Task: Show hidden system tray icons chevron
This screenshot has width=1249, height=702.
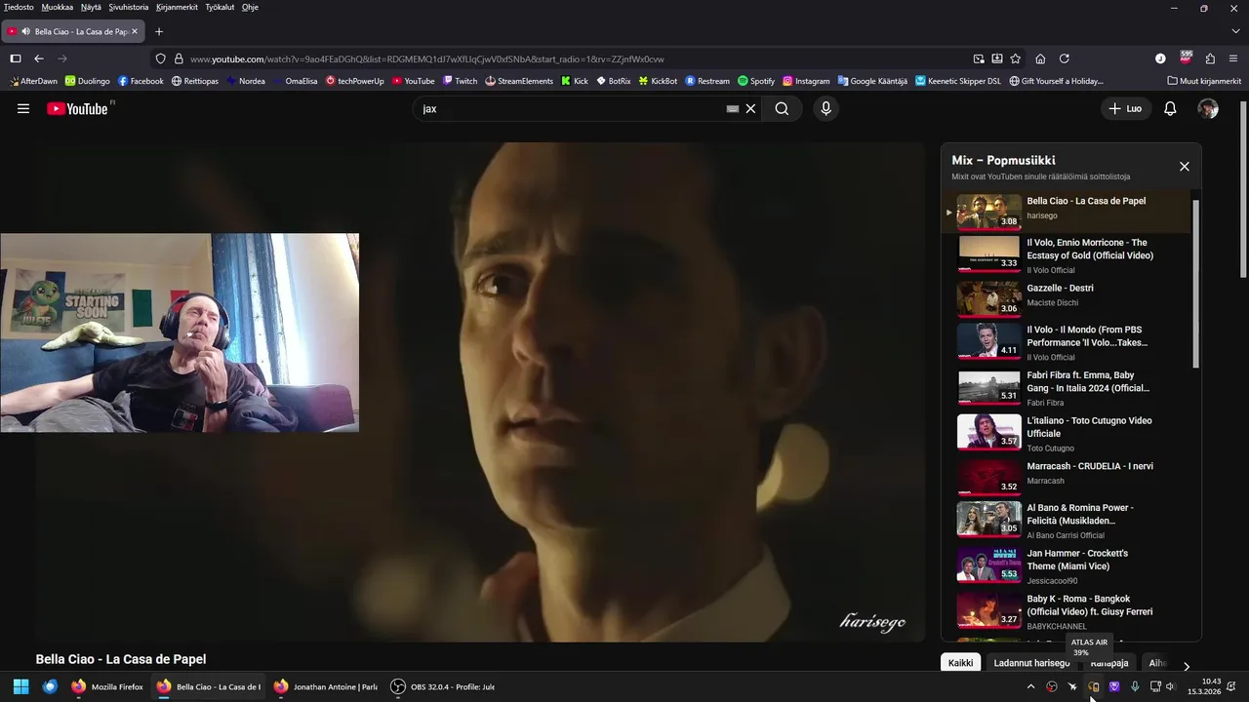Action: 1030,686
